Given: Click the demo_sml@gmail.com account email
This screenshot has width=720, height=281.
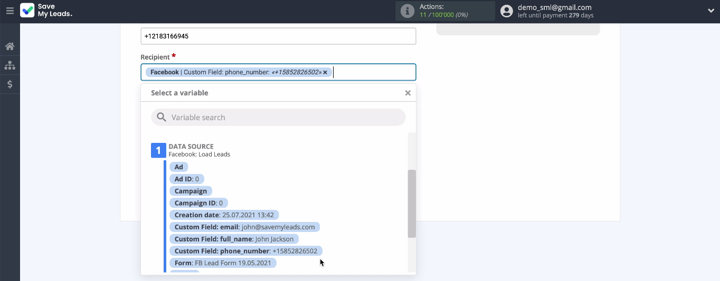Looking at the screenshot, I should pos(555,7).
